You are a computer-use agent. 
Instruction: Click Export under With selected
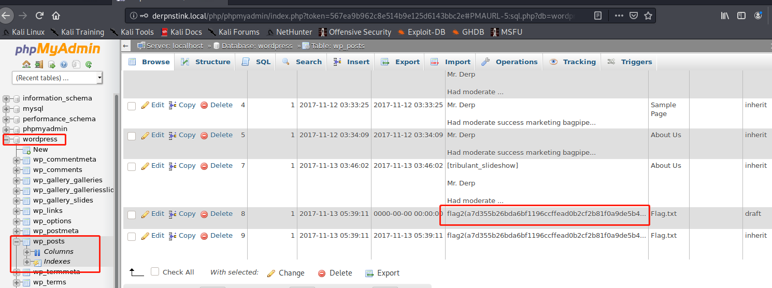coord(382,273)
